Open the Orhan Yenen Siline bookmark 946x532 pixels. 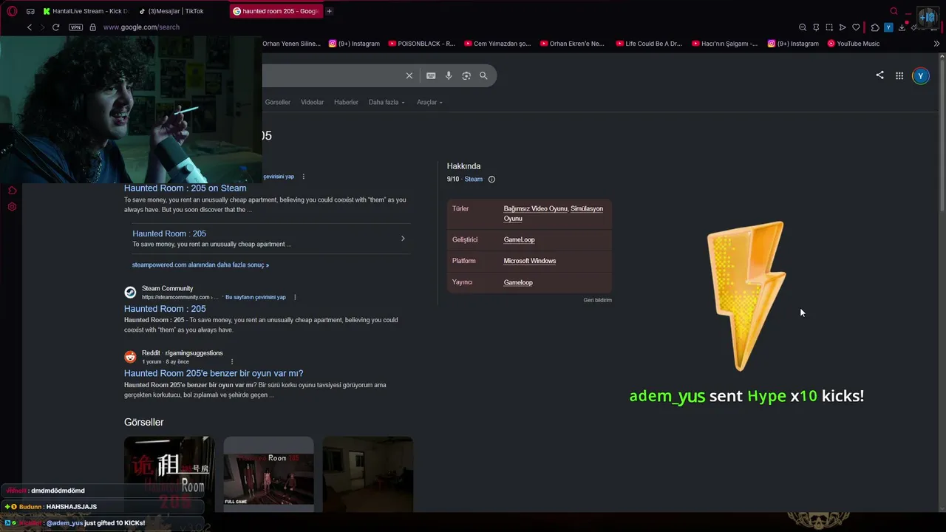(291, 44)
